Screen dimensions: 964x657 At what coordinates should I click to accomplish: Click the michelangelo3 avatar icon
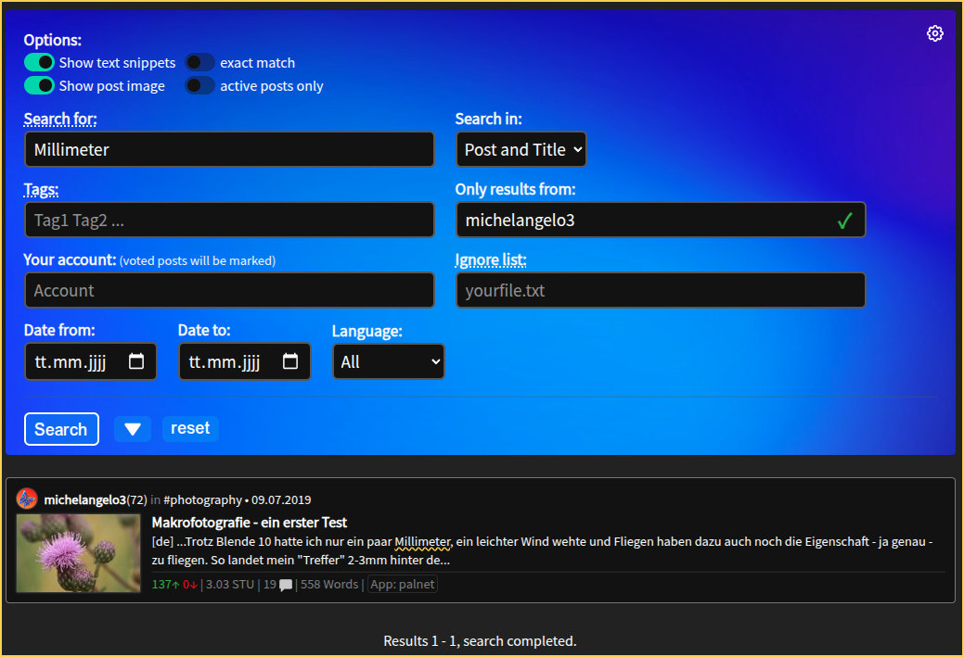pos(26,499)
